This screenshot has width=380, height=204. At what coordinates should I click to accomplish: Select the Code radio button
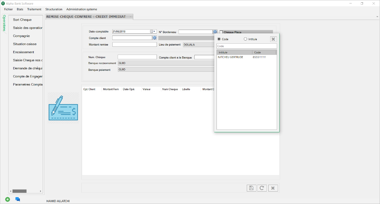(219, 39)
